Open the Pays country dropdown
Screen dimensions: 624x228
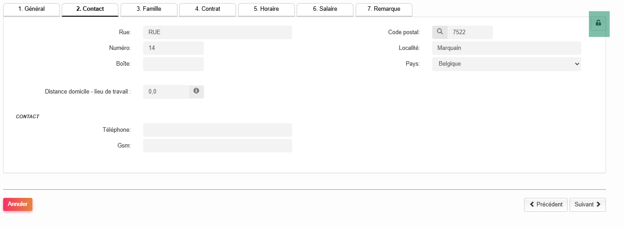[506, 64]
